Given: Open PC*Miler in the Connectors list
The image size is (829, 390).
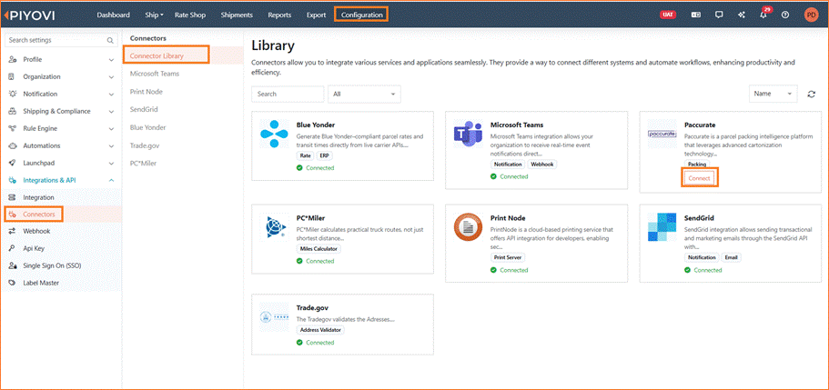Looking at the screenshot, I should click(x=143, y=164).
